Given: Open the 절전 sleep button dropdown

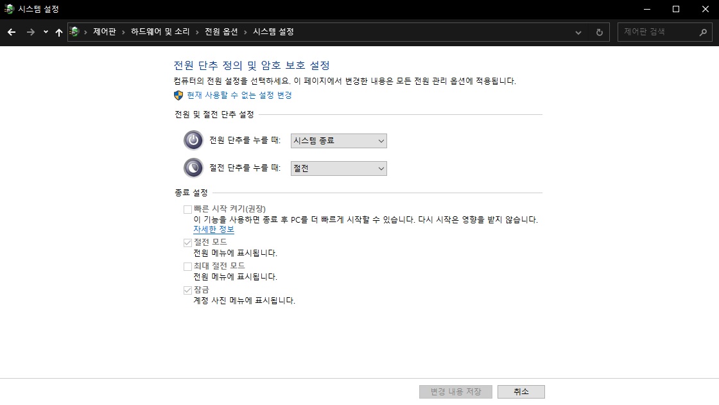Looking at the screenshot, I should pyautogui.click(x=338, y=168).
